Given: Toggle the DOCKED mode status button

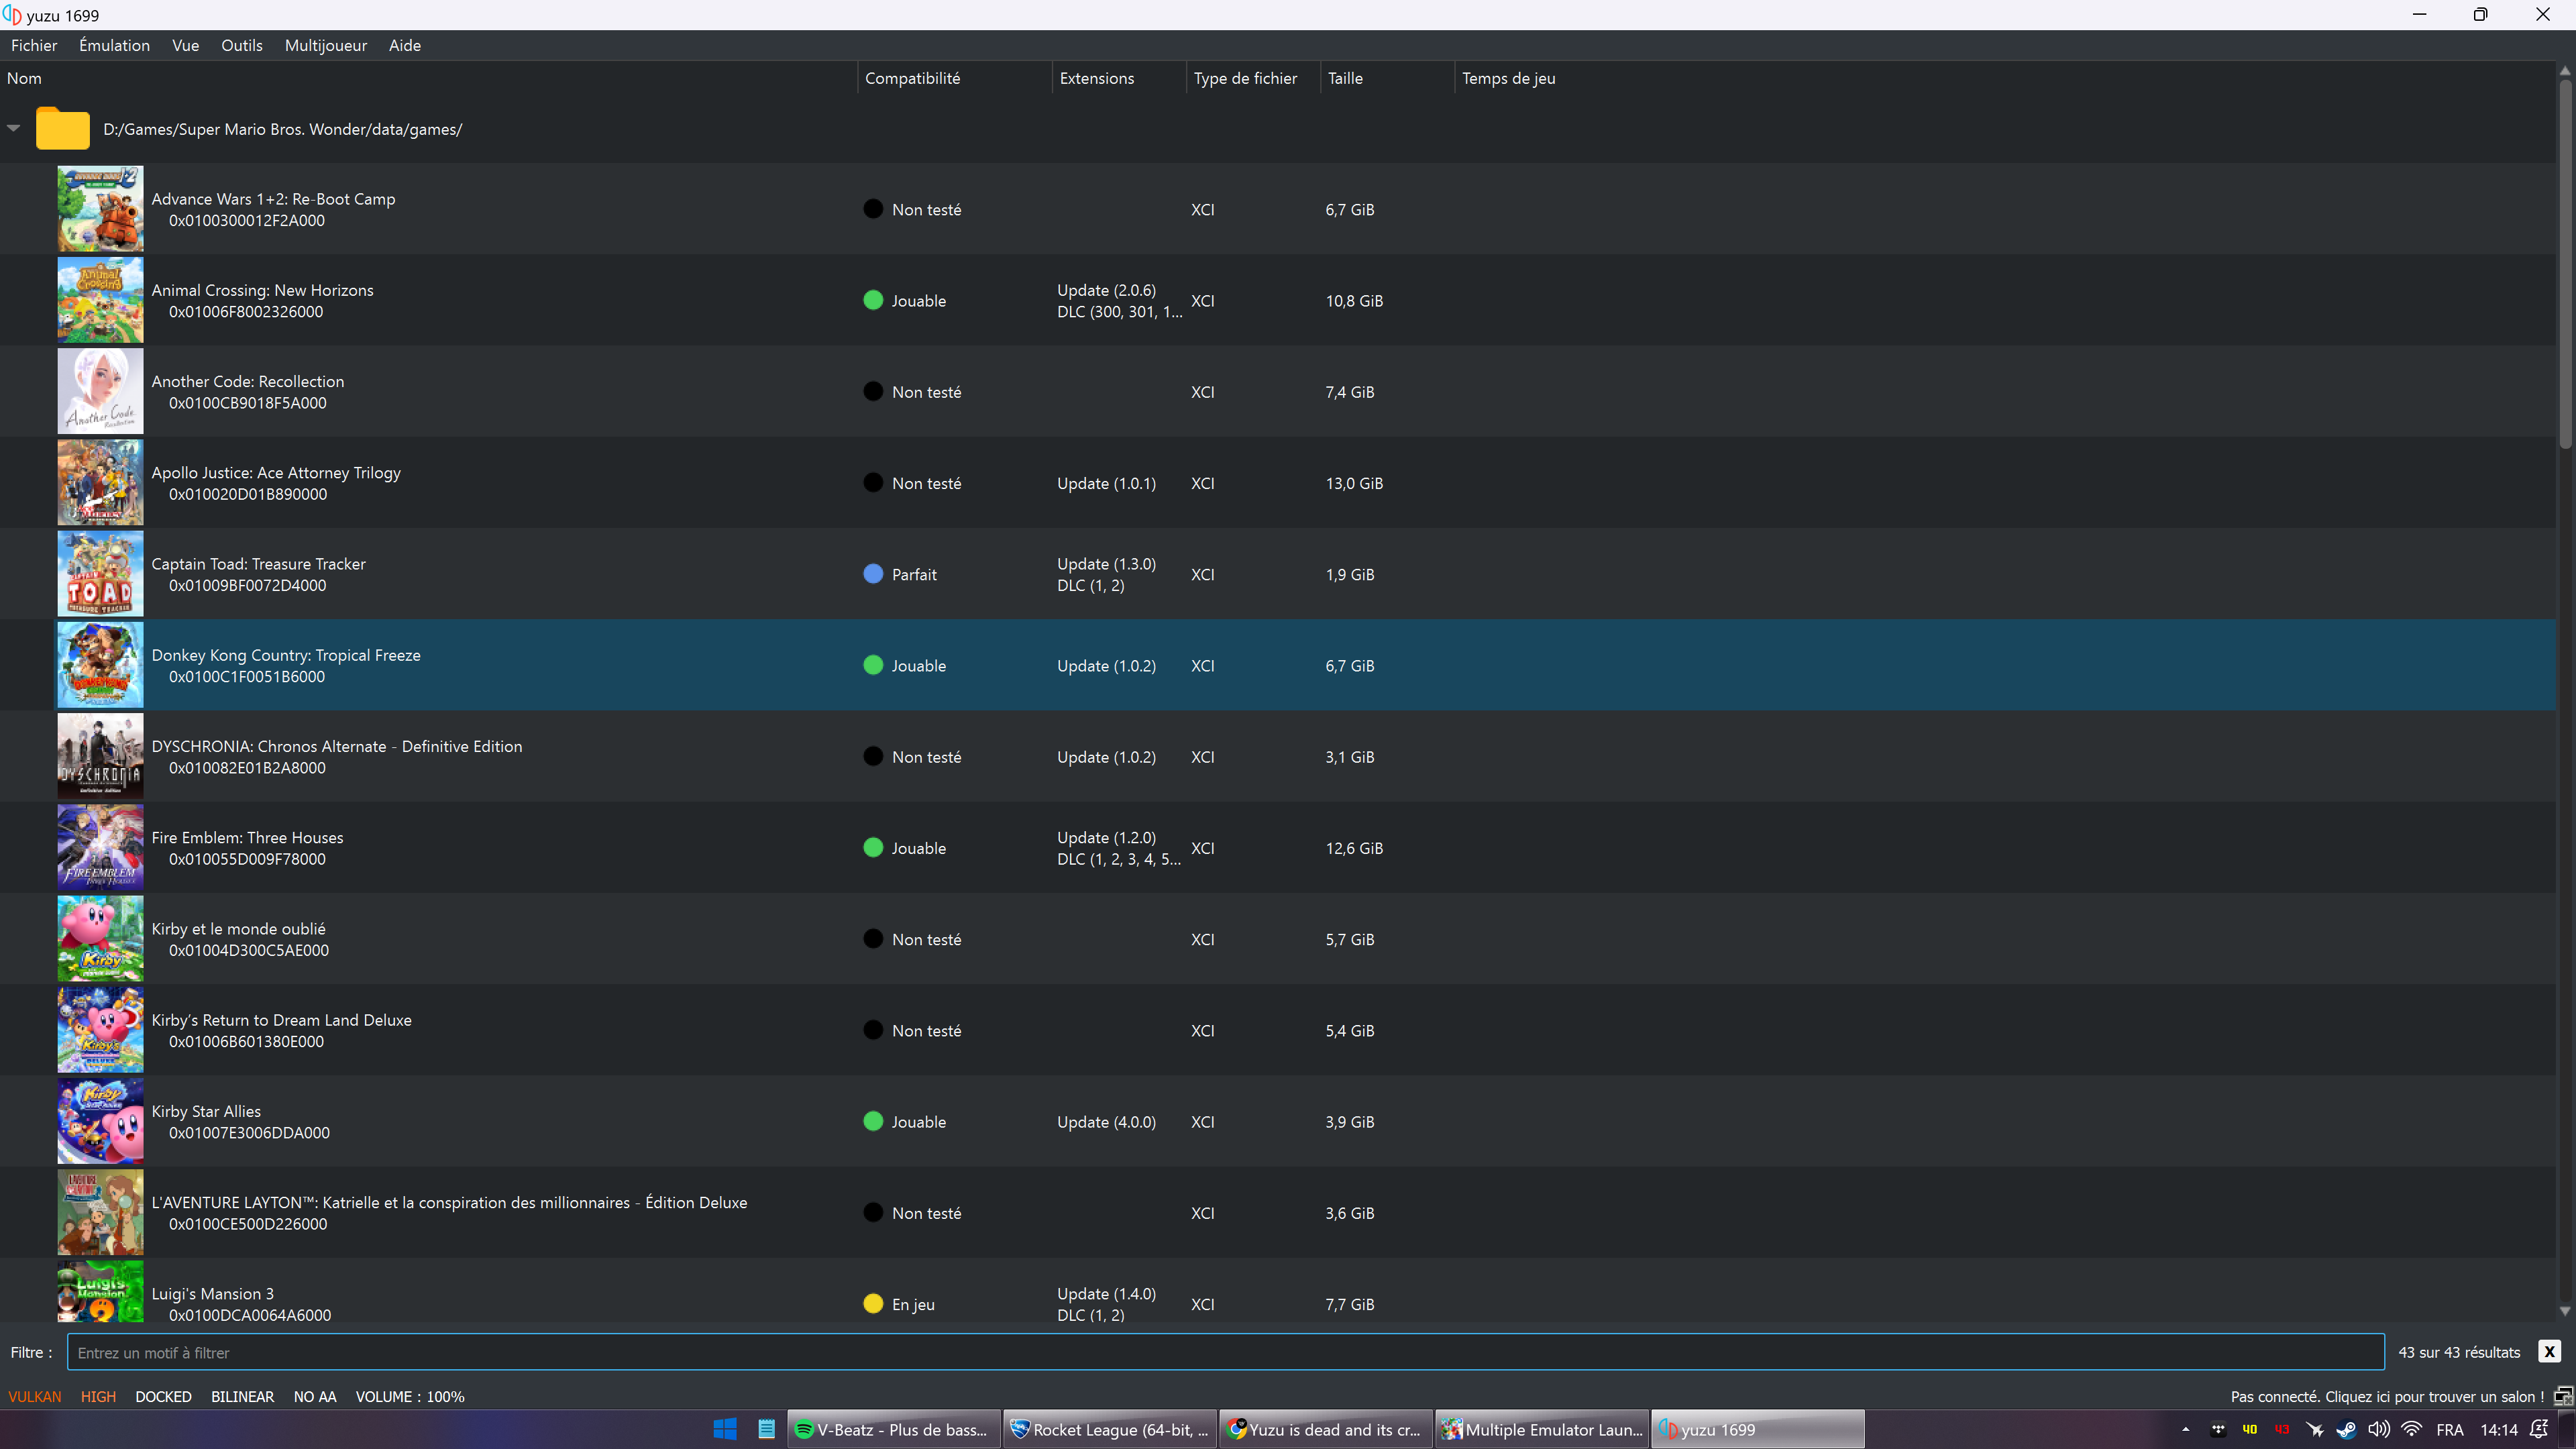Looking at the screenshot, I should tap(163, 1396).
